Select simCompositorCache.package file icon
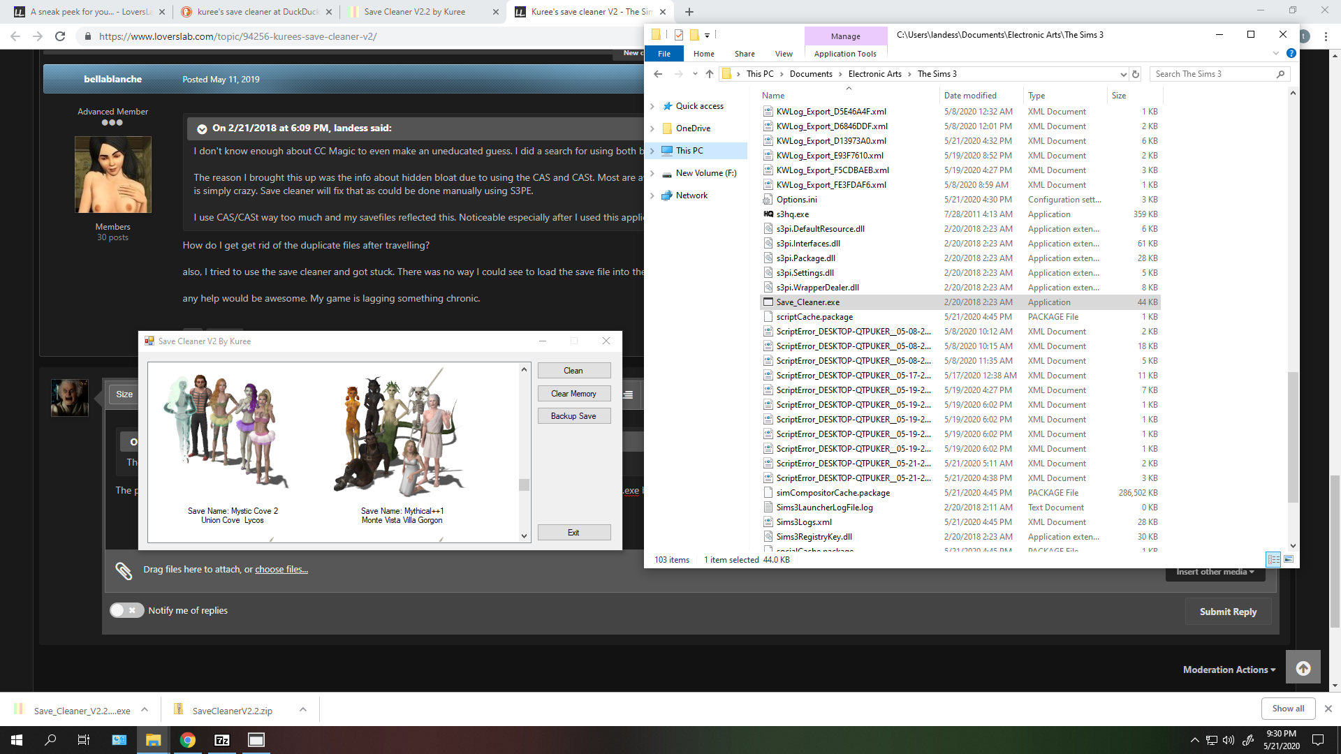This screenshot has width=1341, height=754. click(768, 493)
